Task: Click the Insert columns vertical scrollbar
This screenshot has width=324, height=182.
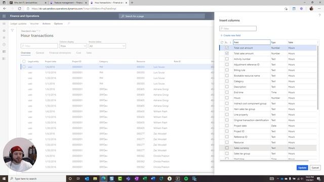Action: [x=318, y=77]
